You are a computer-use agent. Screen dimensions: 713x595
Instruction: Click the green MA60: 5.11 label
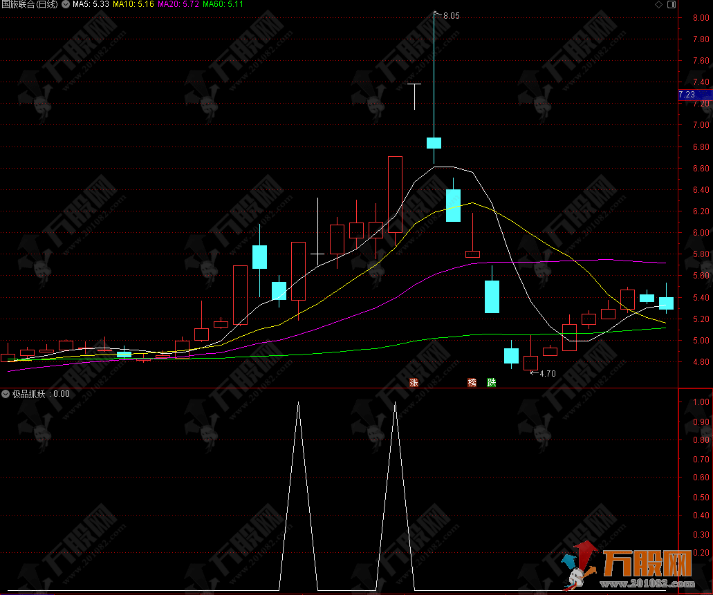(223, 5)
